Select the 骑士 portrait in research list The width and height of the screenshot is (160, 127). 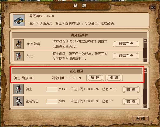19,56
